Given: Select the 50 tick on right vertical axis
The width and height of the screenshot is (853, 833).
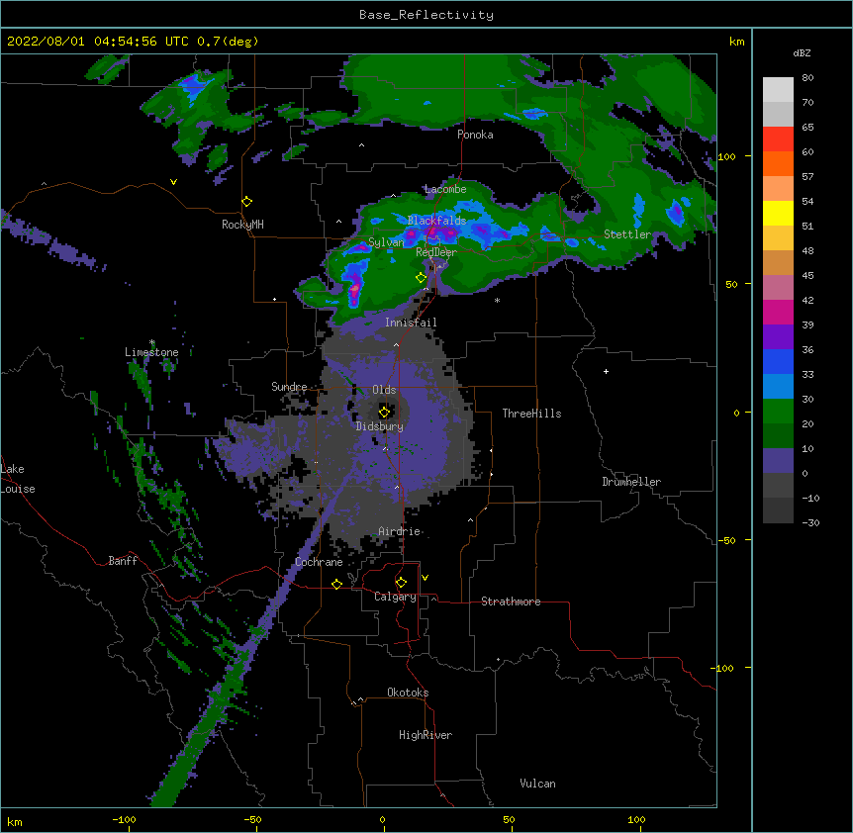Looking at the screenshot, I should coord(731,284).
